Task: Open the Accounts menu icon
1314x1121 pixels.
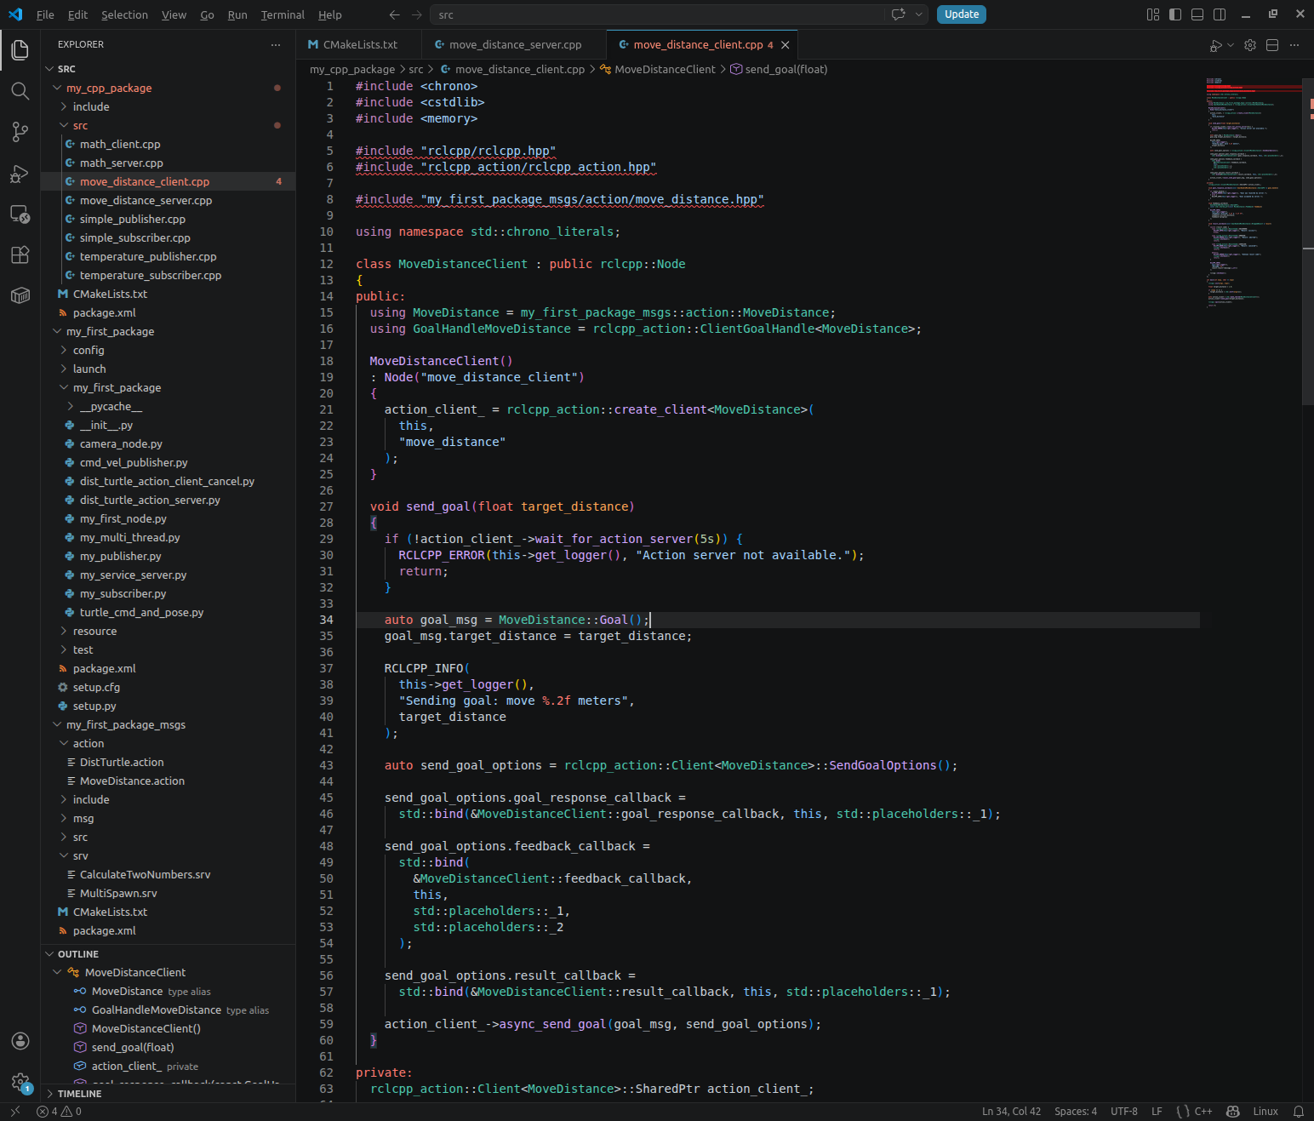Action: pos(20,1041)
